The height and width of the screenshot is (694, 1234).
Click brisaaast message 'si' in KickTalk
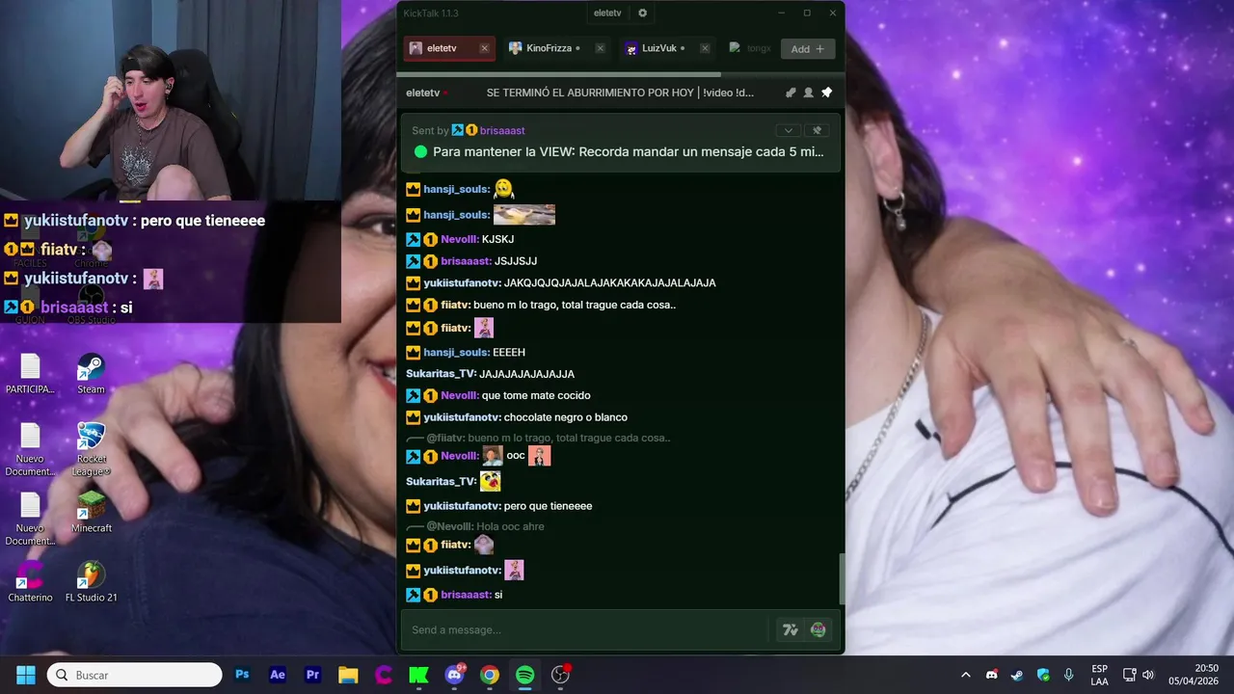click(498, 595)
